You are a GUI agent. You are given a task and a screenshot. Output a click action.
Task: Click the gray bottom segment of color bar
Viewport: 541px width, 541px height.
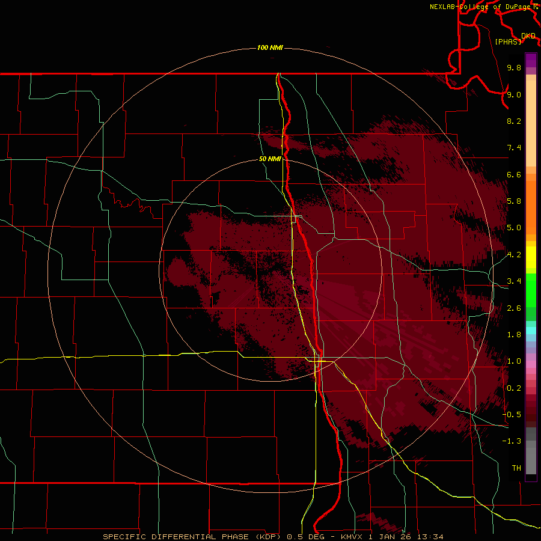tap(531, 457)
